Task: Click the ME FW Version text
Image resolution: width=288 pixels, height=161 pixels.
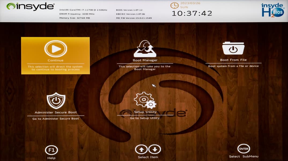Action: point(134,18)
